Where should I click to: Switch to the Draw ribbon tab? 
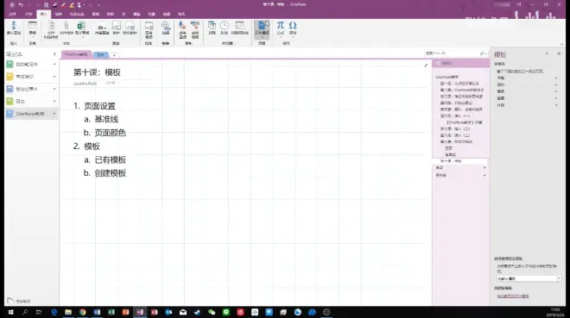pos(58,14)
